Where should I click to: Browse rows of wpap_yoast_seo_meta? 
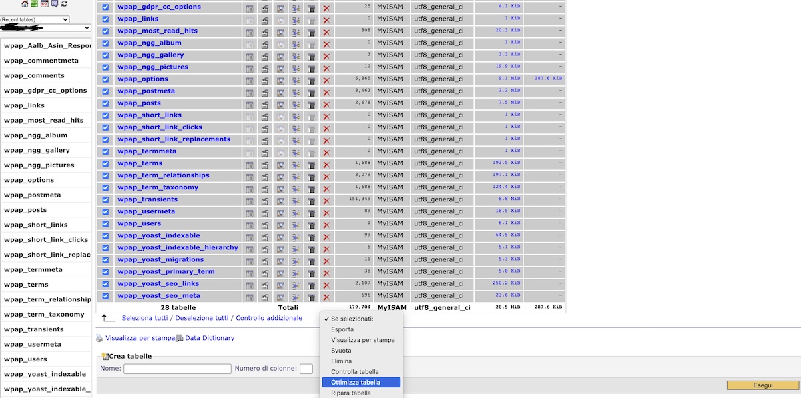tap(250, 297)
